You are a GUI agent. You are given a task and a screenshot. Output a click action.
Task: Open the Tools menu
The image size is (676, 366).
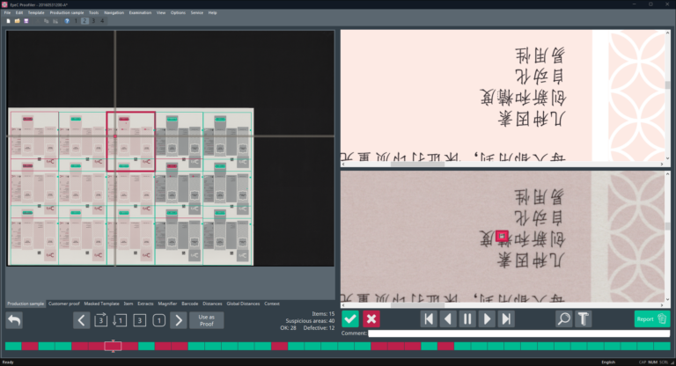pyautogui.click(x=93, y=13)
